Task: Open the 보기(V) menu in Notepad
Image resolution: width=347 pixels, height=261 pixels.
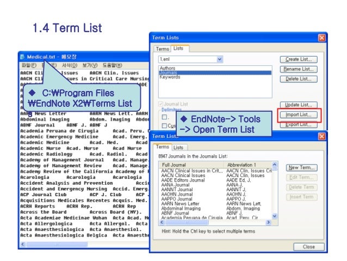Action: coord(90,65)
